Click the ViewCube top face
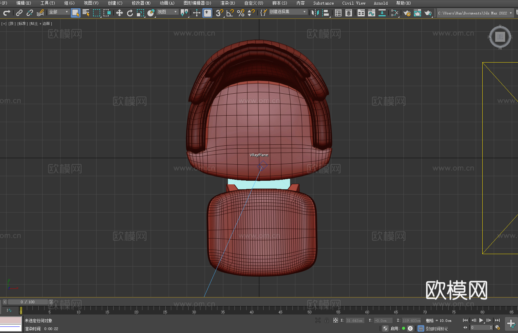Screen dimensions: 518x333 500,37
